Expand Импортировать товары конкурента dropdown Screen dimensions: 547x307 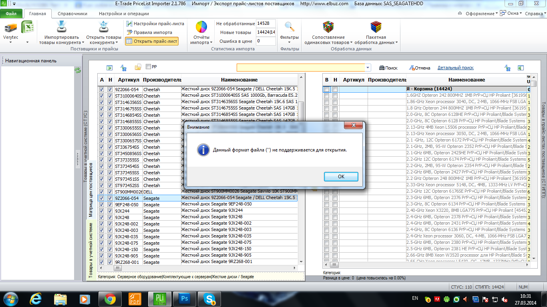pyautogui.click(x=83, y=43)
